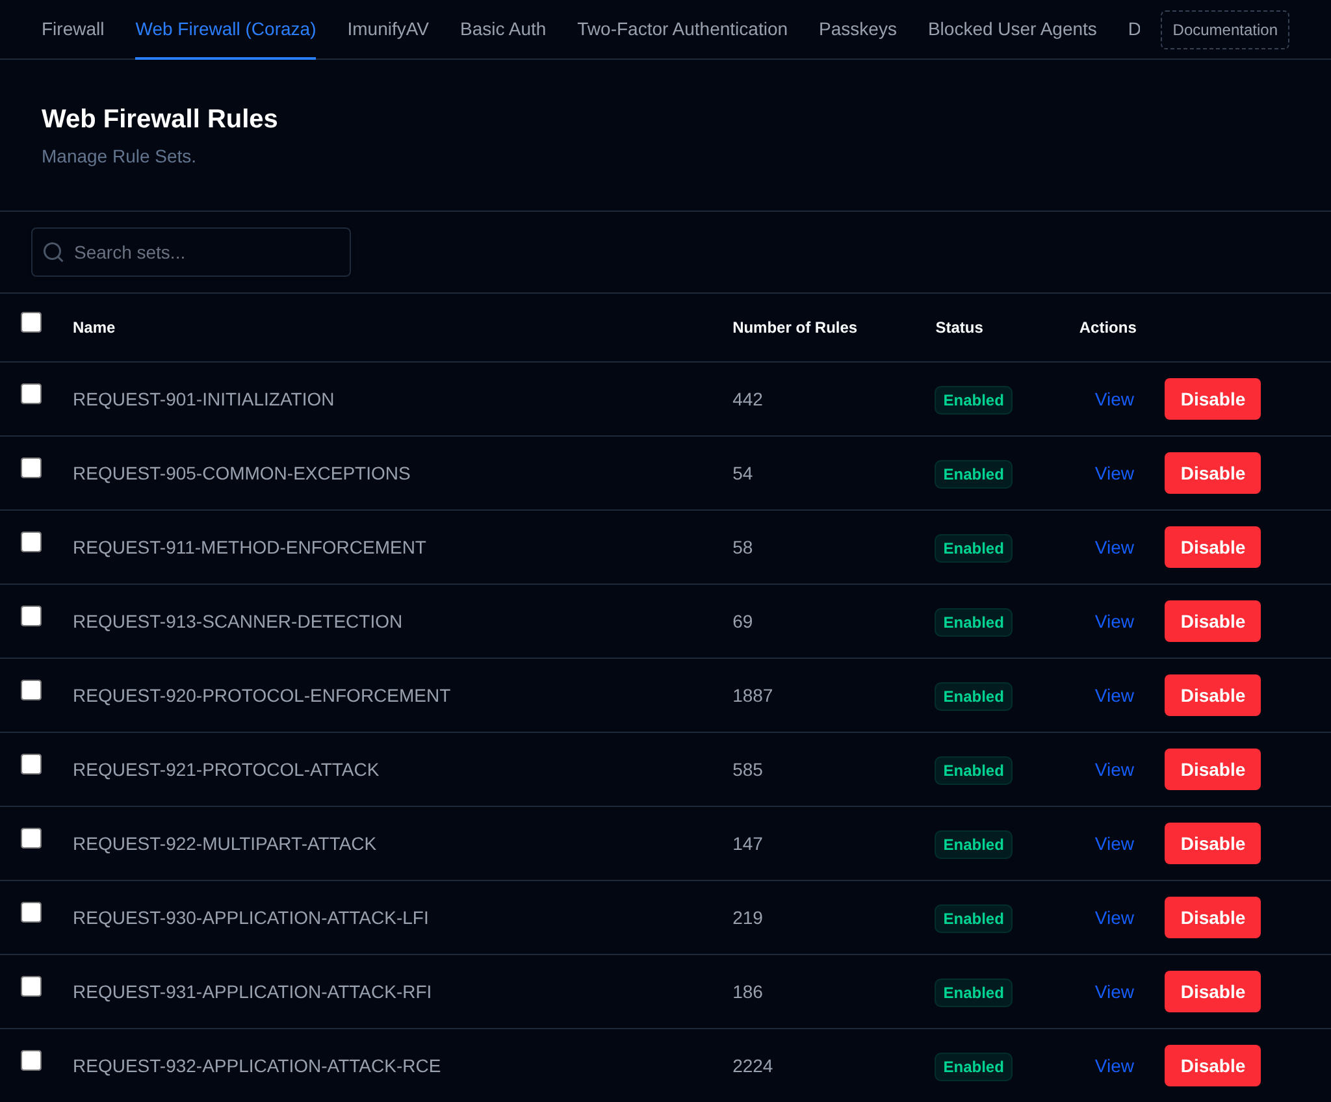View REQUEST-932-APPLICATION-ATTACK-RCE rules
Image resolution: width=1331 pixels, height=1102 pixels.
pyautogui.click(x=1114, y=1066)
